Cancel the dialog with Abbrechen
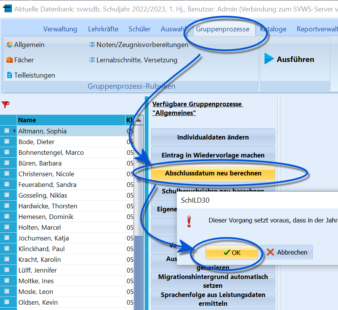This screenshot has width=338, height=310. pyautogui.click(x=286, y=252)
